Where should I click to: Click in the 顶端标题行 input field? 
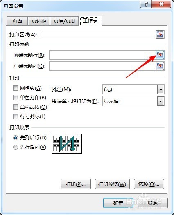click(x=102, y=55)
